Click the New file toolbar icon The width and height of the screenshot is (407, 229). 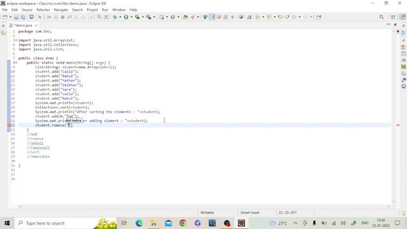pos(5,17)
